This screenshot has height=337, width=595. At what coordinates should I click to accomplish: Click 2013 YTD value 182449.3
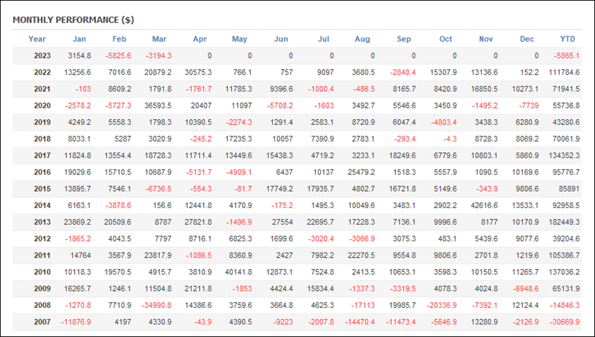click(564, 222)
